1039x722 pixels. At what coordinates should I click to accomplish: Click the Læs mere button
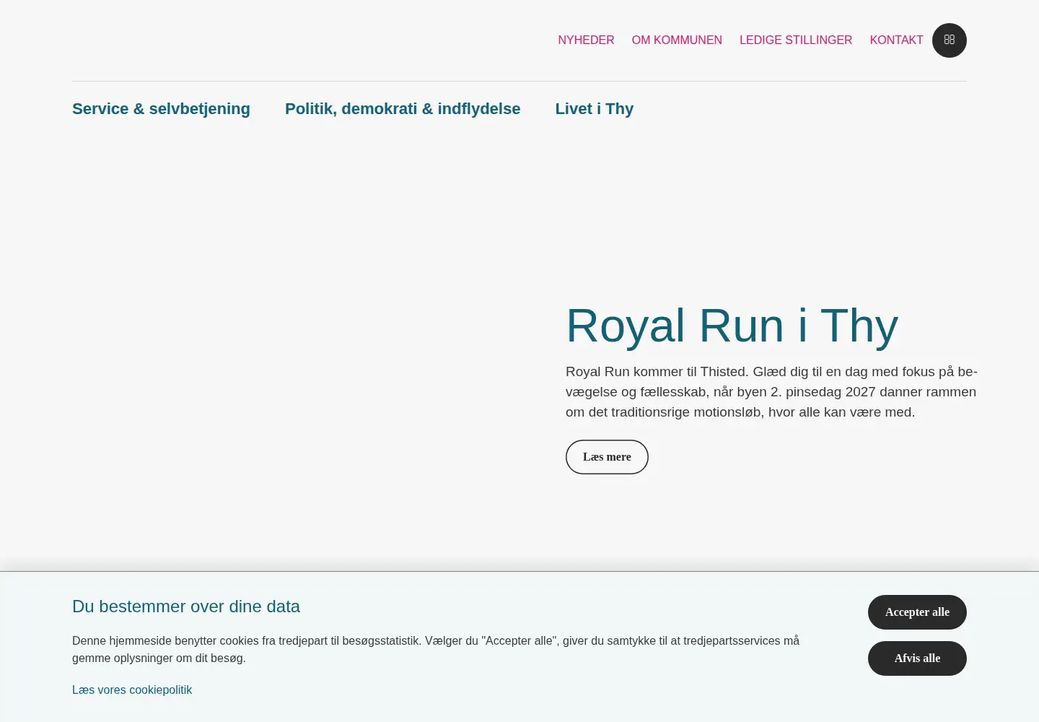pos(607,457)
